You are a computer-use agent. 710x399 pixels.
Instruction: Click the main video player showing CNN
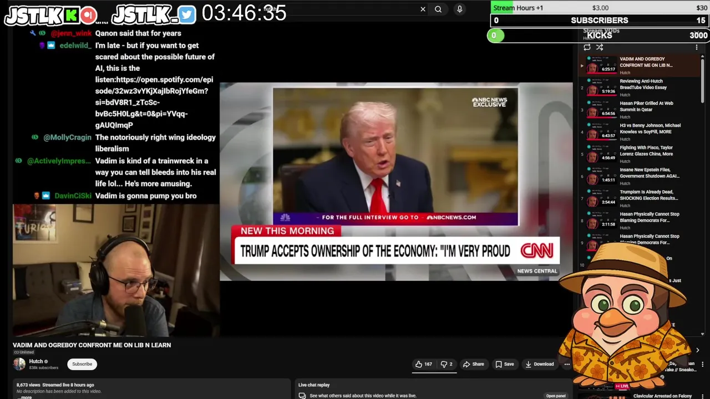[396, 182]
